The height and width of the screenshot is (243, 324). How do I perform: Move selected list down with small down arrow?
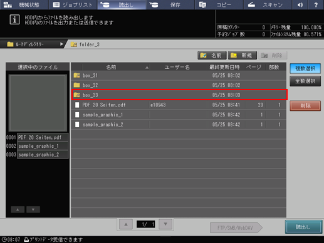33,209
